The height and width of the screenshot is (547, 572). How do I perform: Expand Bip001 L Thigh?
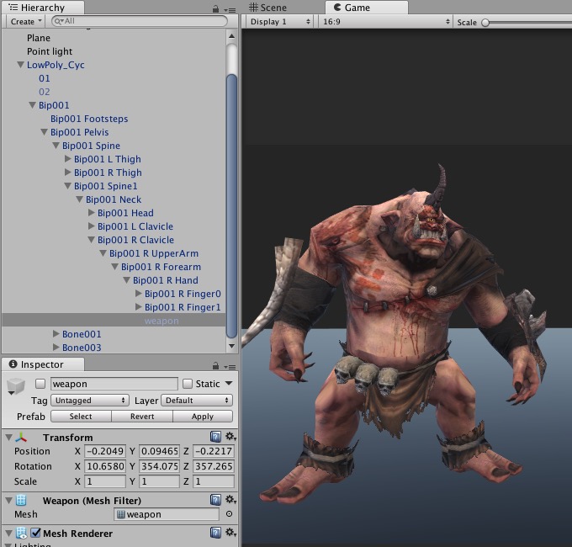(68, 159)
